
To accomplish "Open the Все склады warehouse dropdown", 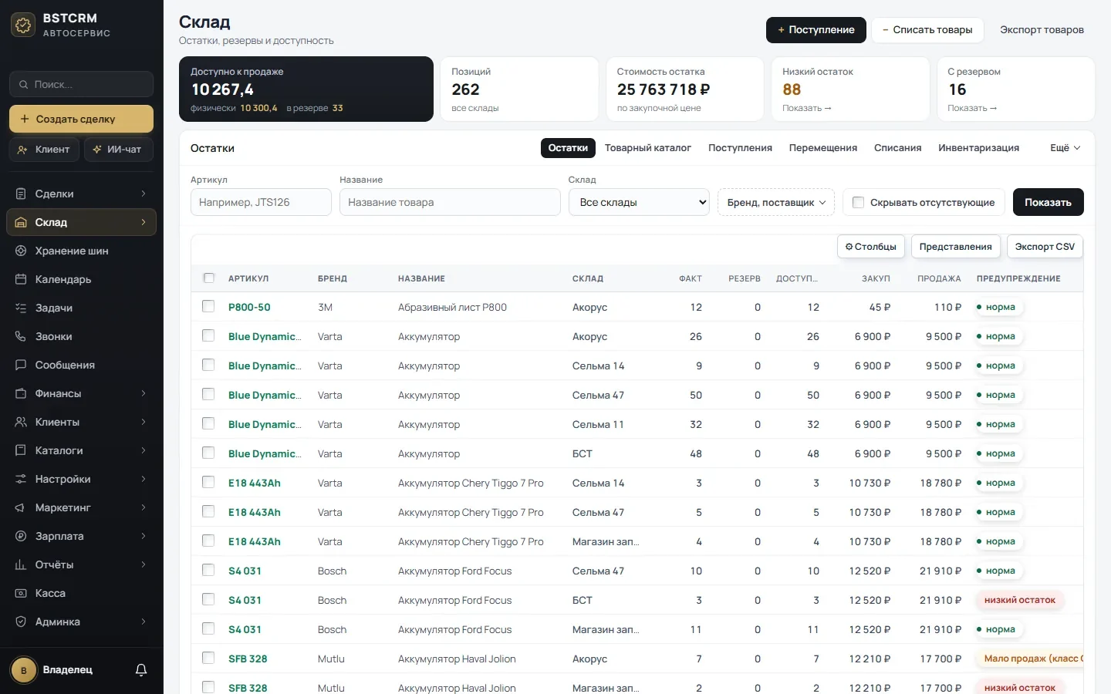I will [639, 202].
